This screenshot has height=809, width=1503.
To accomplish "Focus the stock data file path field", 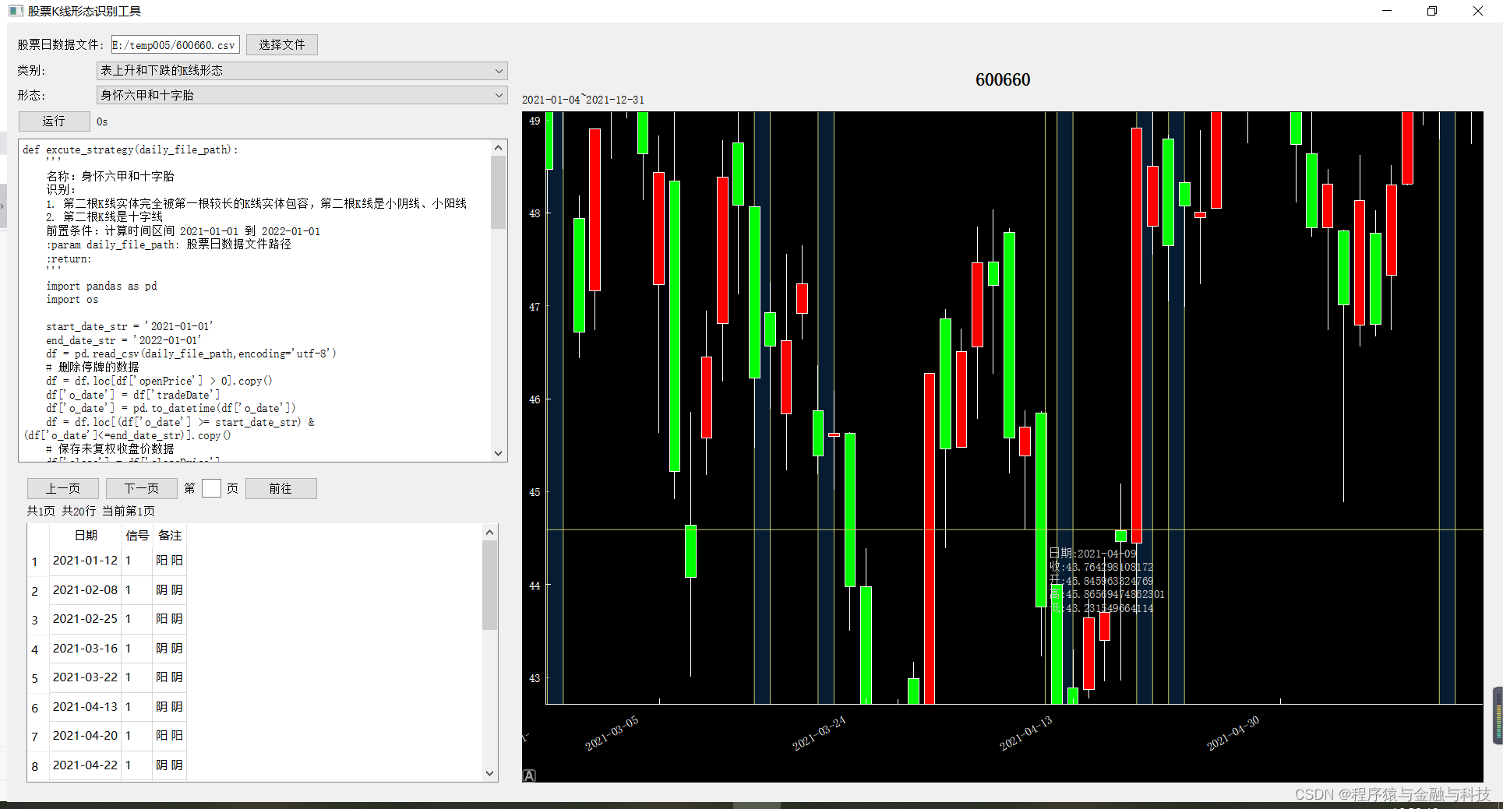I will click(175, 45).
